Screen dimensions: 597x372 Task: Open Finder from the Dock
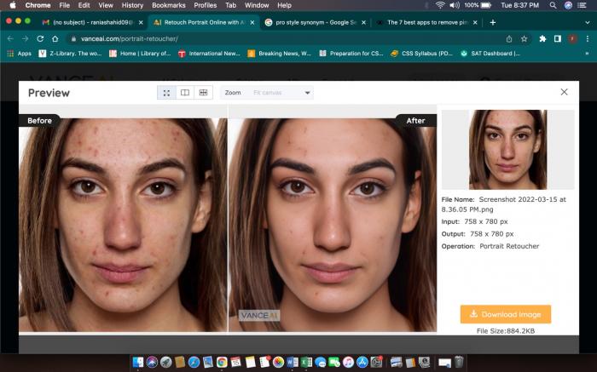click(138, 362)
